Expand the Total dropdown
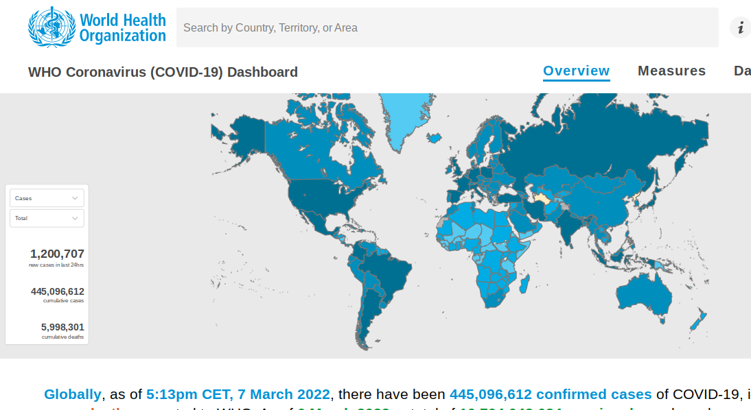Screen dimensions: 751x410 coord(47,218)
